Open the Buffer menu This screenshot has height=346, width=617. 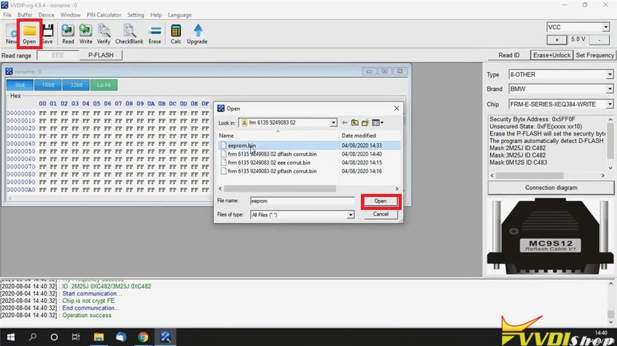coord(25,15)
